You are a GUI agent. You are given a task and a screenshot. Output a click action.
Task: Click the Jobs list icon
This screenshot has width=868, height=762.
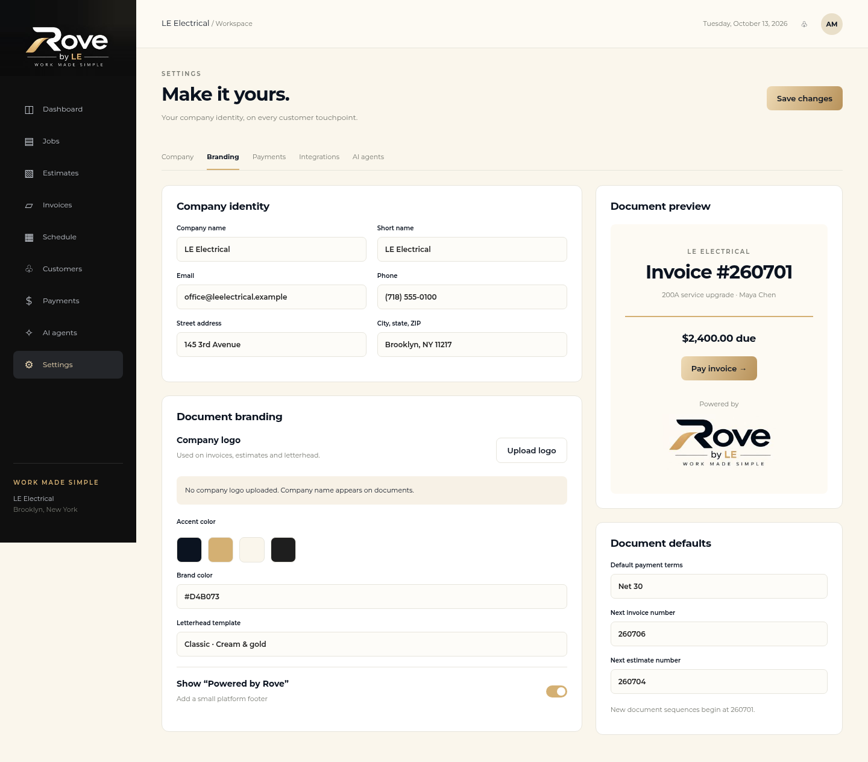[29, 142]
